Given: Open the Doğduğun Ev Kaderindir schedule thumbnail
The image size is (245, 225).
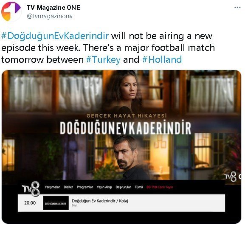Looking at the screenshot, I should click(x=56, y=203).
